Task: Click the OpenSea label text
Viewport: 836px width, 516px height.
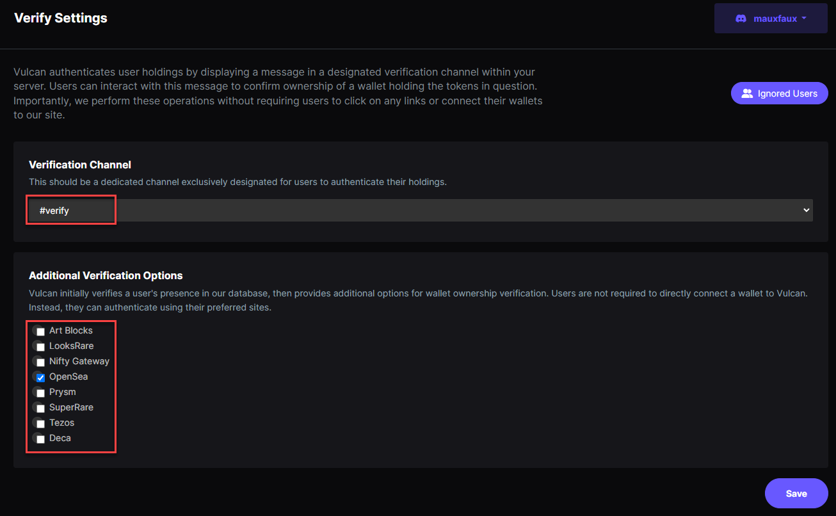Action: tap(68, 376)
